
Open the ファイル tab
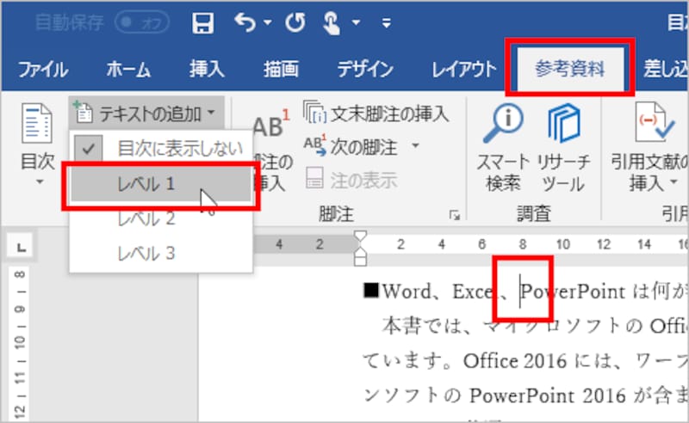tap(43, 70)
